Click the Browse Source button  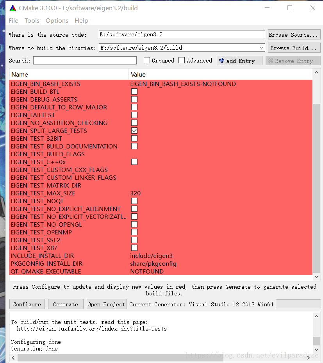294,34
